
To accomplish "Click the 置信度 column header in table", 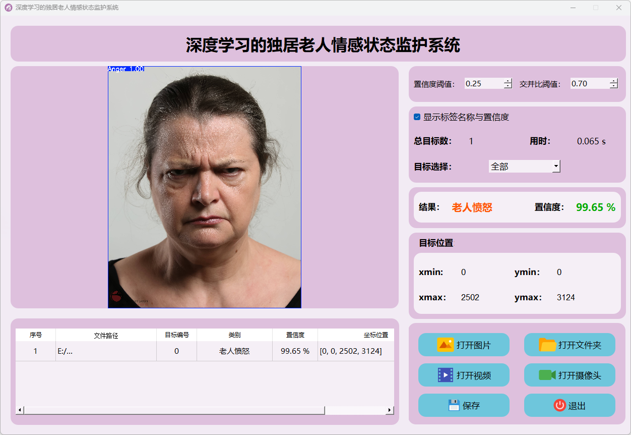I will (x=295, y=335).
